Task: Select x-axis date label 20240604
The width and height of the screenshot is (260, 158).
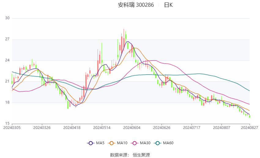Action: click(132, 128)
